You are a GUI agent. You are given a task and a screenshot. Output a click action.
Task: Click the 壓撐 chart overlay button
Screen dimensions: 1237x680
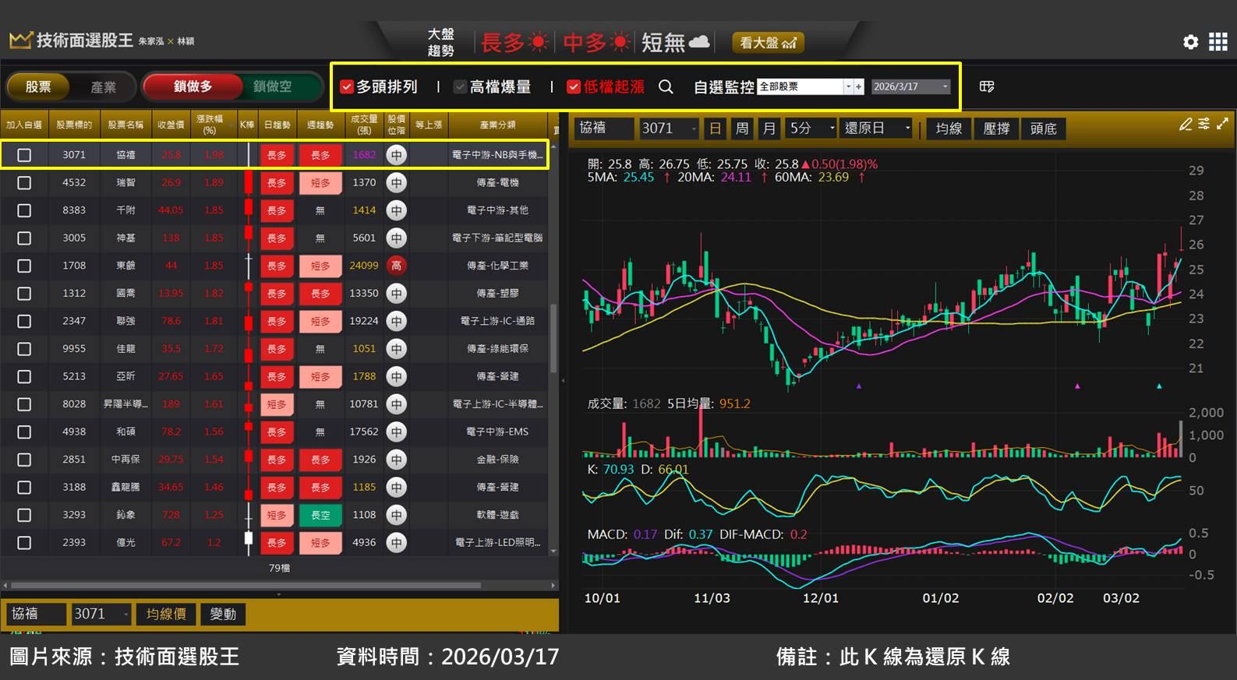pos(996,128)
